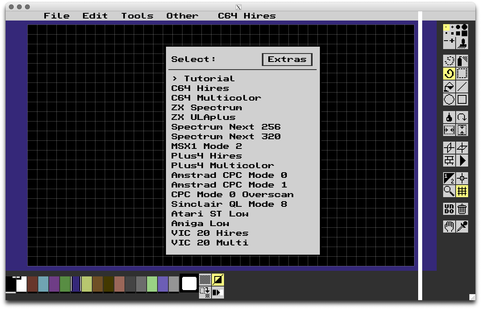Choose Amiga Low
The image size is (481, 309).
(200, 223)
